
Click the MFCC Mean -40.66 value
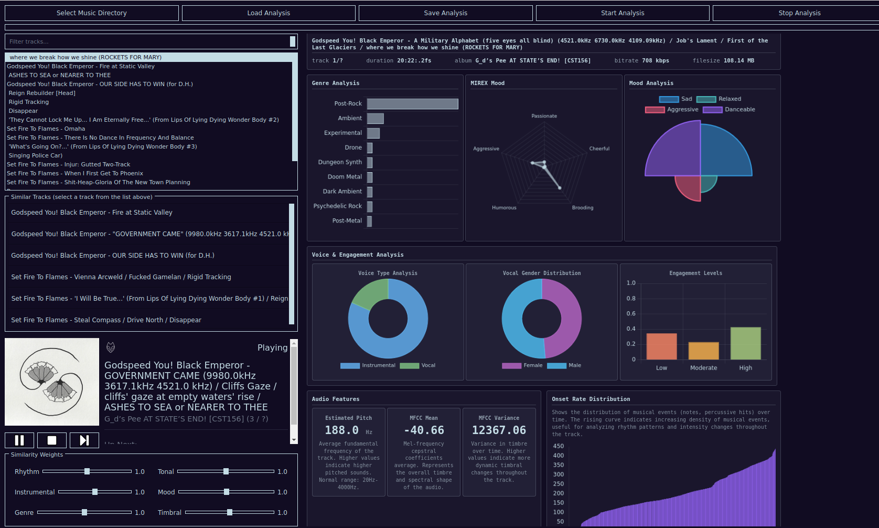(x=424, y=430)
